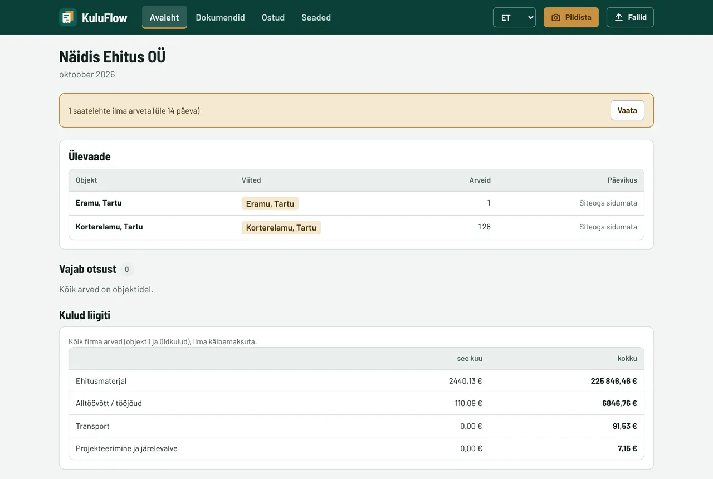Image resolution: width=713 pixels, height=479 pixels.
Task: Click the camera icon in Pildista
Action: tap(555, 17)
